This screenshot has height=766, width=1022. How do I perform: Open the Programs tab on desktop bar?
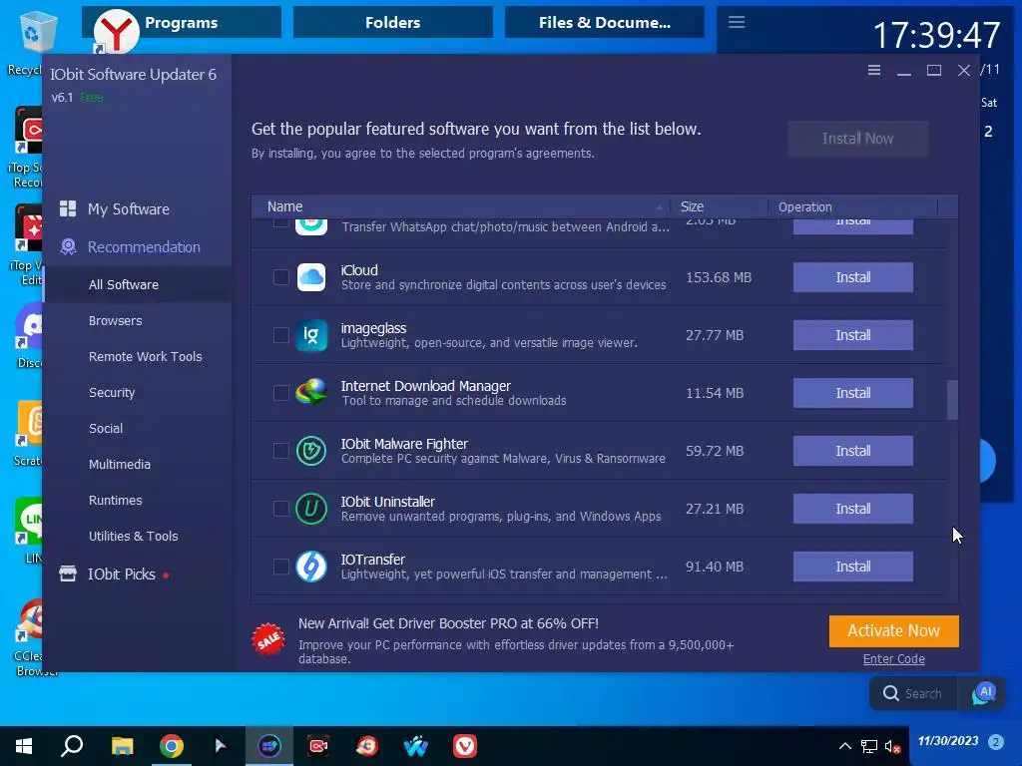[182, 22]
